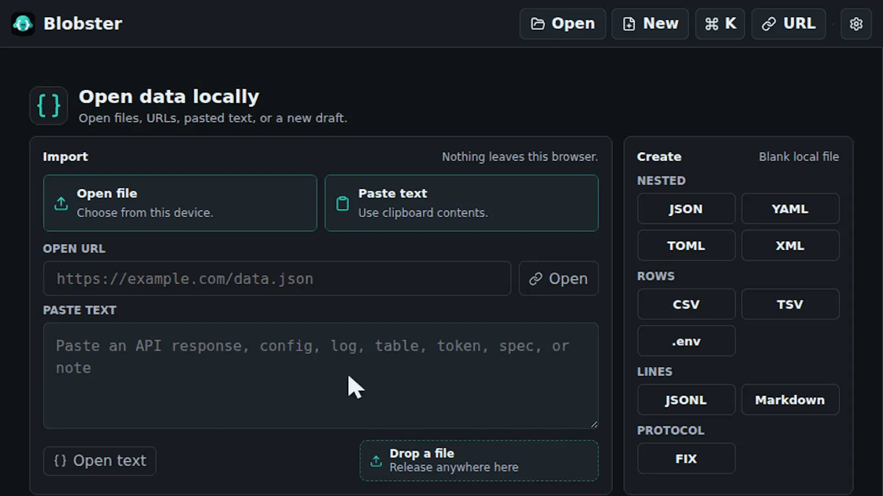The width and height of the screenshot is (883, 496).
Task: Click the URL button in top toolbar
Action: [789, 24]
